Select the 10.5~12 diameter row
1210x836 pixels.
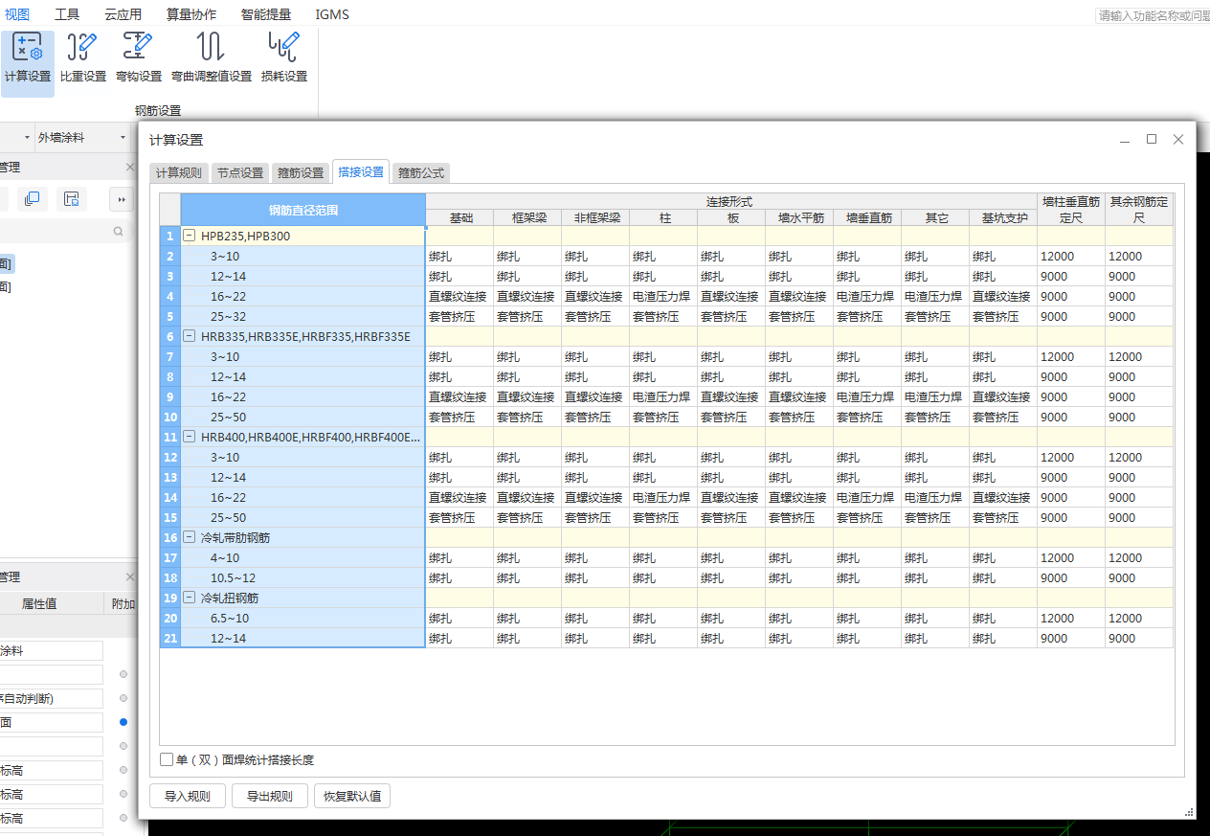coord(303,577)
